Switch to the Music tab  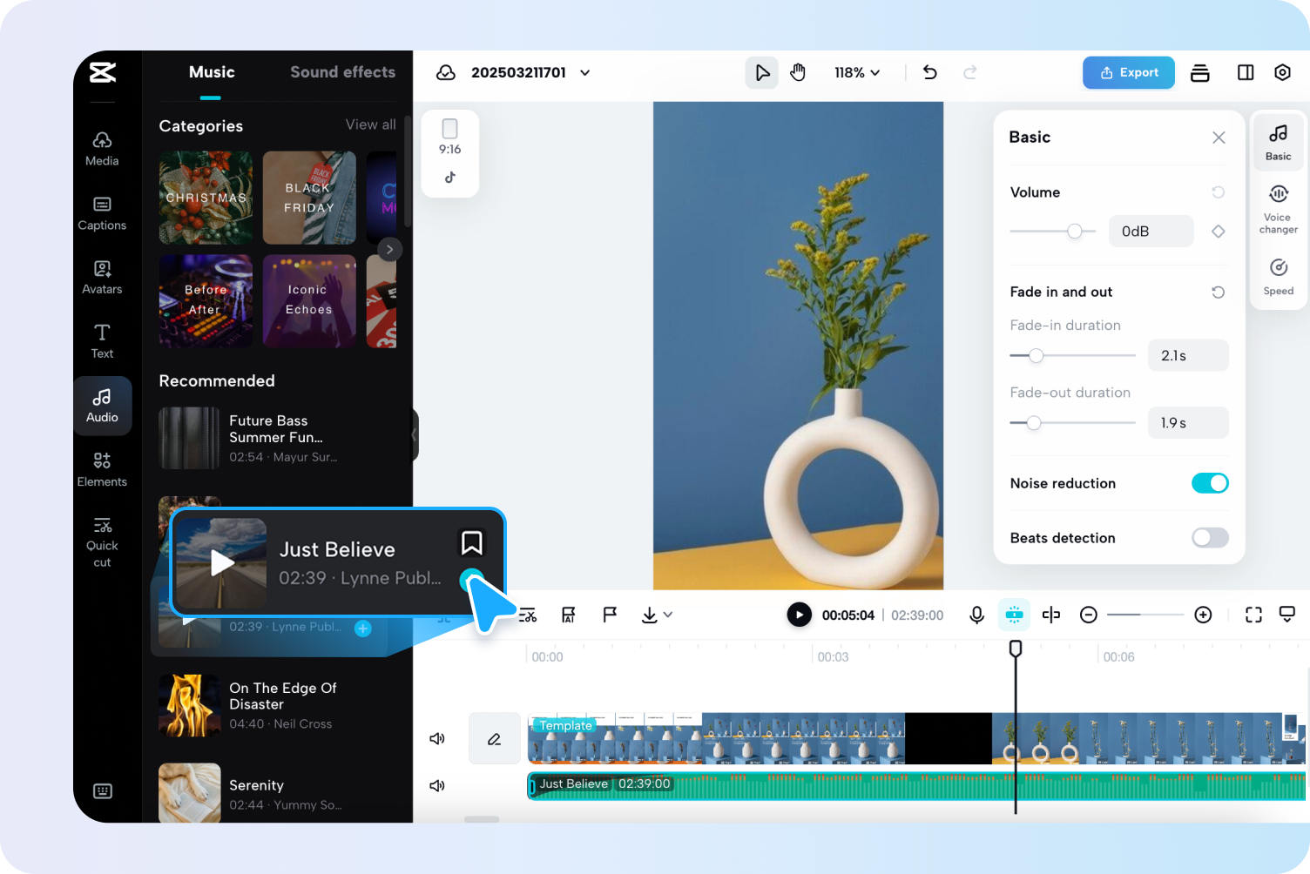point(212,72)
